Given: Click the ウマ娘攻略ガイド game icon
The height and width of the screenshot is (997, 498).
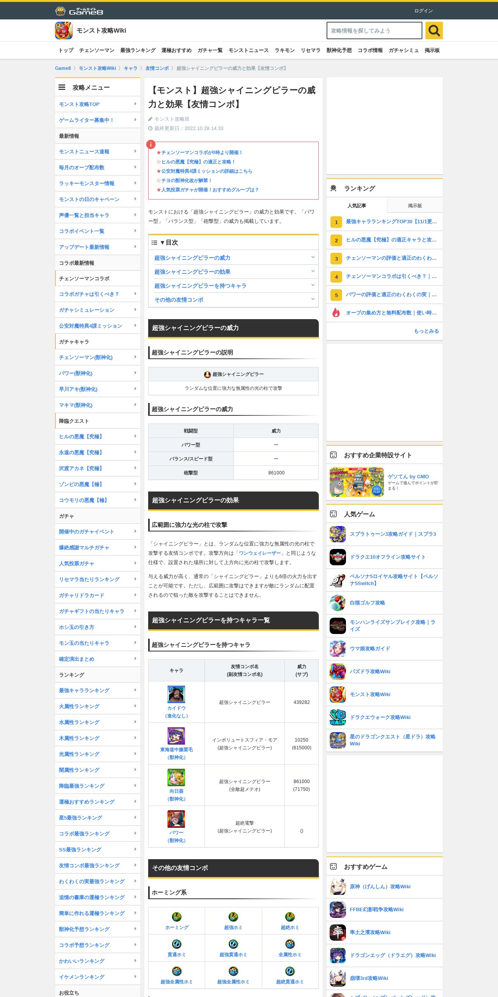Looking at the screenshot, I should click(x=337, y=649).
